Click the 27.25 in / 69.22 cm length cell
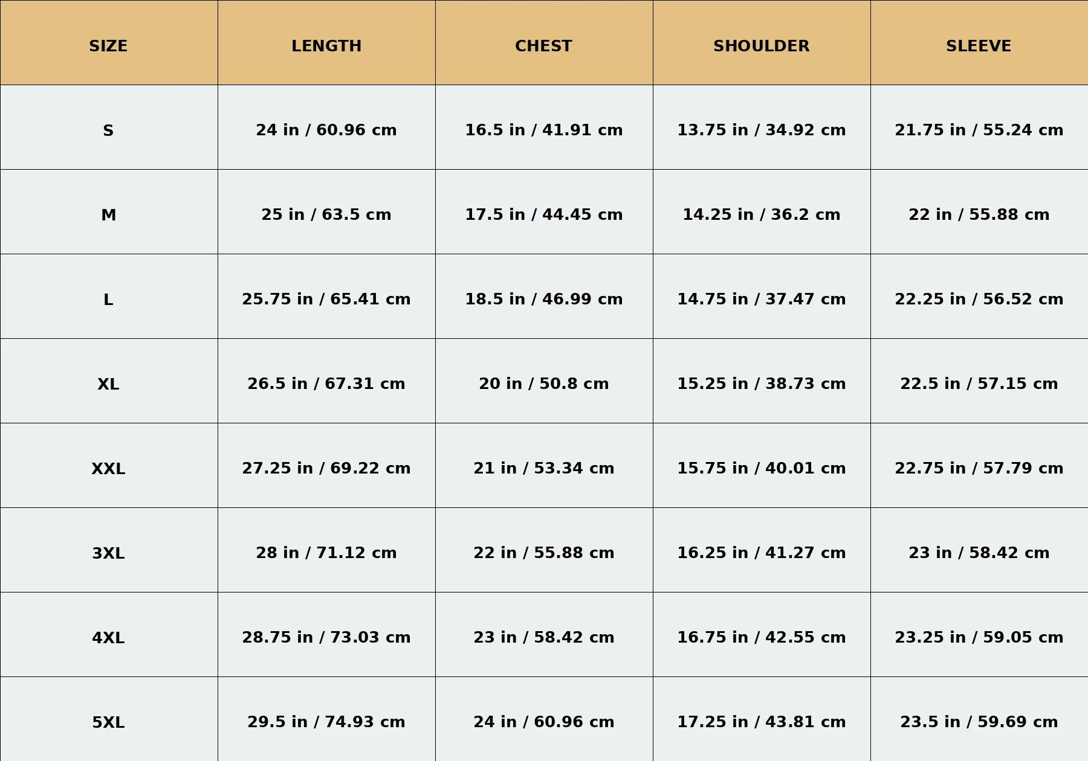 (x=326, y=468)
